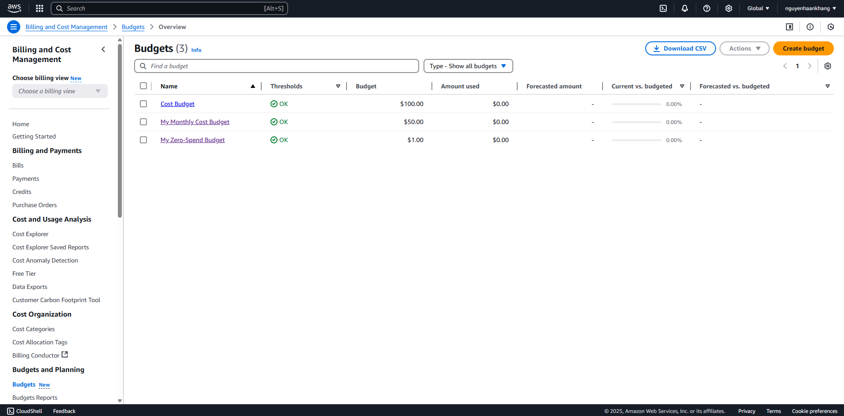The width and height of the screenshot is (844, 416).
Task: Focus the top AWS Search box
Action: pos(169,8)
